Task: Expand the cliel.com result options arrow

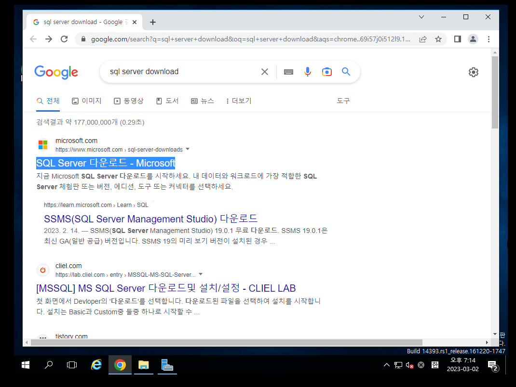Action: coord(201,274)
